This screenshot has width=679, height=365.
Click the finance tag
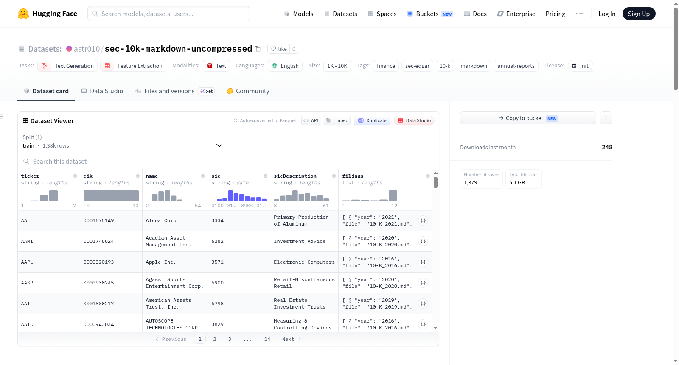coord(386,66)
